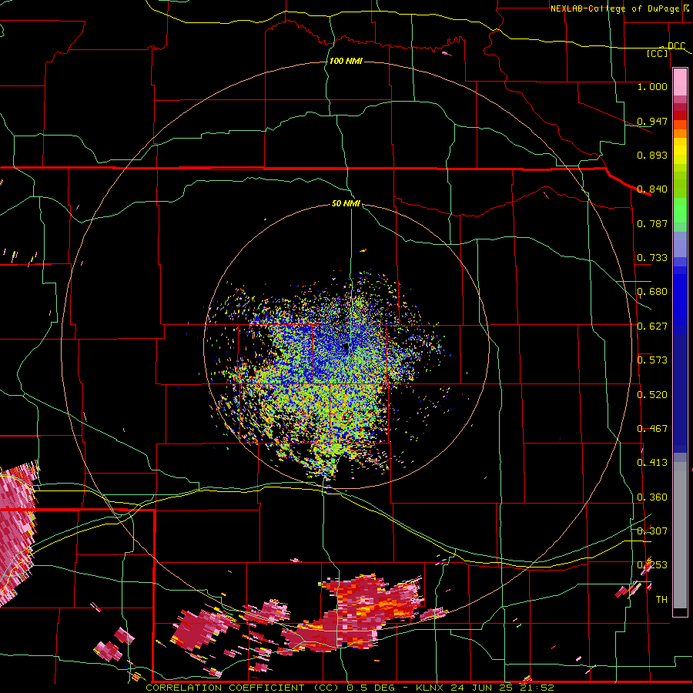Image resolution: width=693 pixels, height=693 pixels.
Task: Click the 0.467 scale value
Action: click(x=652, y=429)
